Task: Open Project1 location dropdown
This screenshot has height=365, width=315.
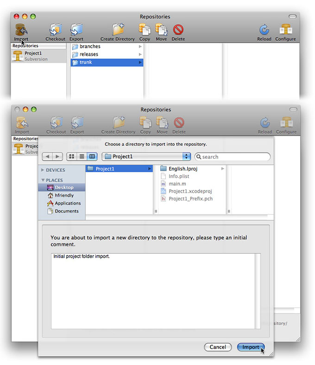Action: point(146,156)
